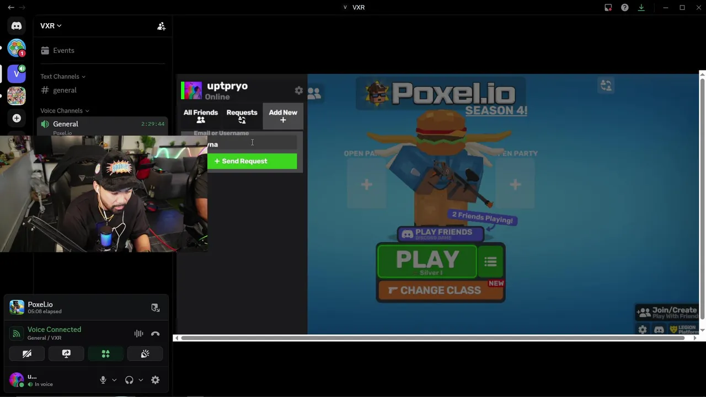Image resolution: width=706 pixels, height=397 pixels.
Task: Add player to right open party slot
Action: click(515, 185)
